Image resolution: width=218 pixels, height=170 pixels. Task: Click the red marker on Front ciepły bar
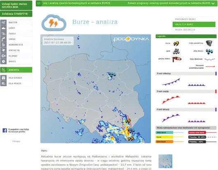pyautogui.click(x=216, y=91)
